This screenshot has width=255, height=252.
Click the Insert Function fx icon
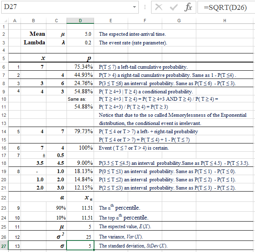188,7
